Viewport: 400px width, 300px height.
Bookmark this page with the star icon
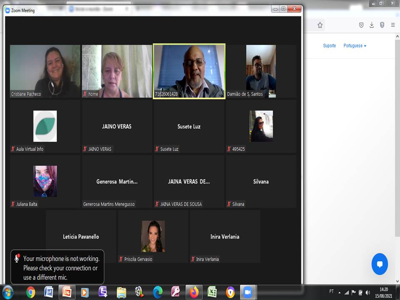[320, 25]
